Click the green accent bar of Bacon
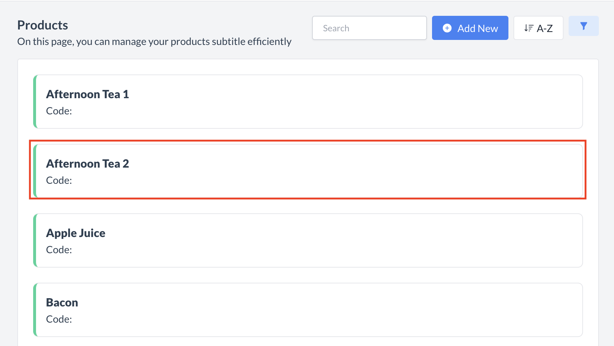This screenshot has height=346, width=614. coord(35,310)
